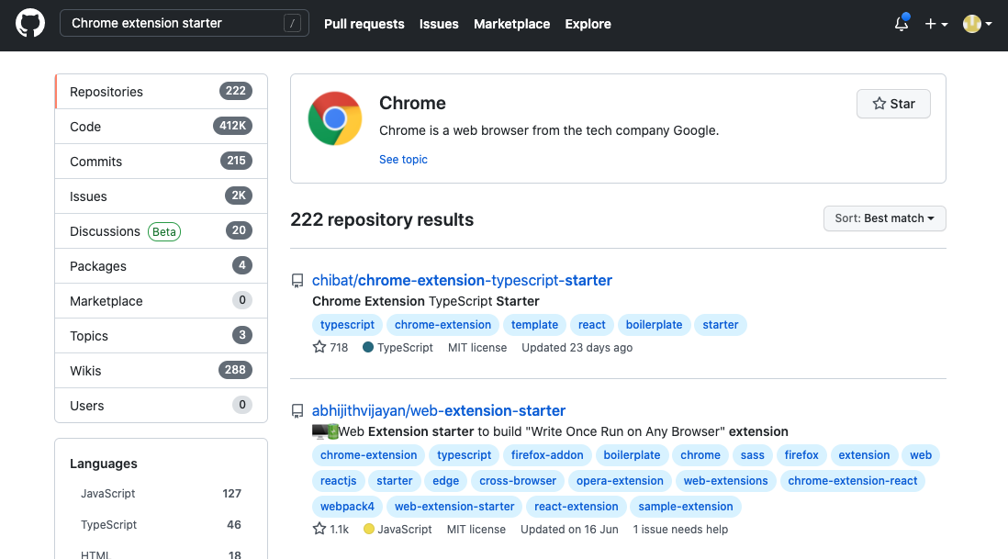The height and width of the screenshot is (559, 1008).
Task: Select the Repositories filter
Action: click(x=162, y=91)
